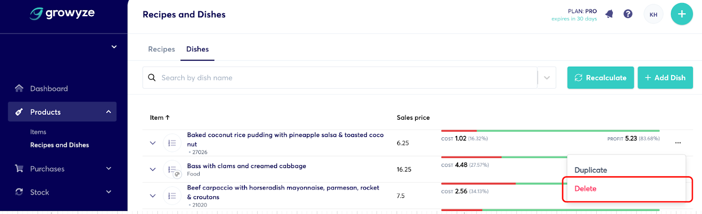Image resolution: width=702 pixels, height=214 pixels.
Task: Click the Stock refresh icon in sidebar
Action: (19, 192)
